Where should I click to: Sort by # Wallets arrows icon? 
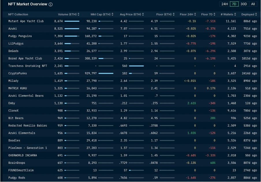[x=235, y=14]
